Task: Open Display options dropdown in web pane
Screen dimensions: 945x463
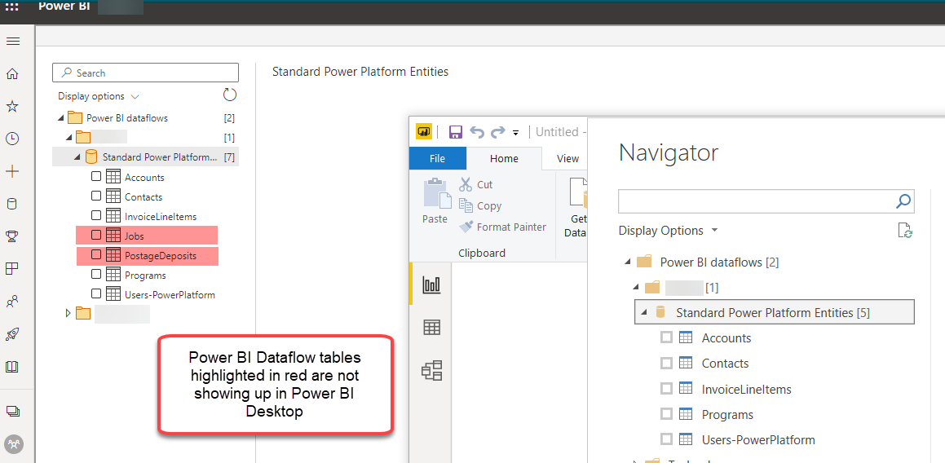Action: tap(99, 96)
